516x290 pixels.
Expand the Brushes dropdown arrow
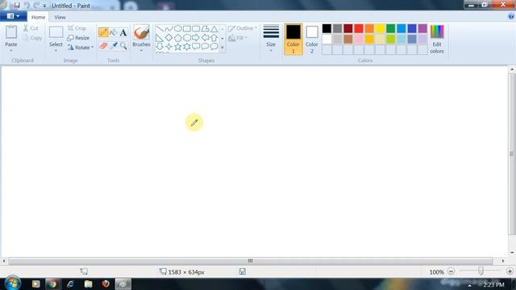click(x=142, y=51)
